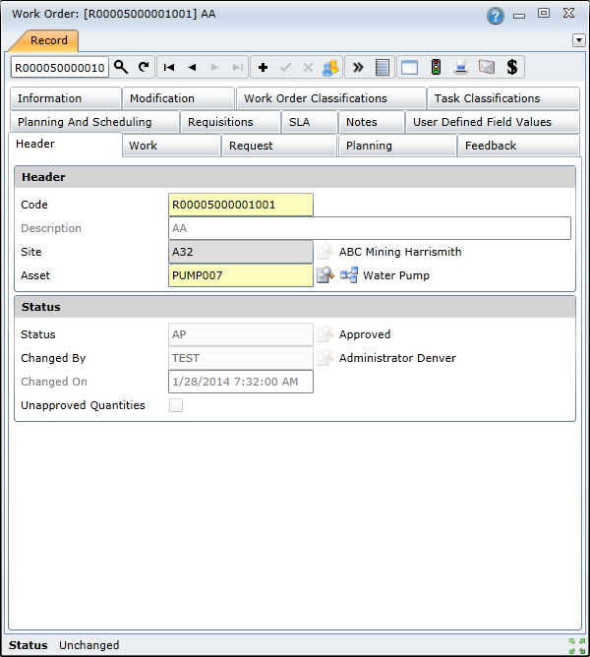Click the search magnifier icon in toolbar
This screenshot has height=657, width=590.
click(x=121, y=67)
